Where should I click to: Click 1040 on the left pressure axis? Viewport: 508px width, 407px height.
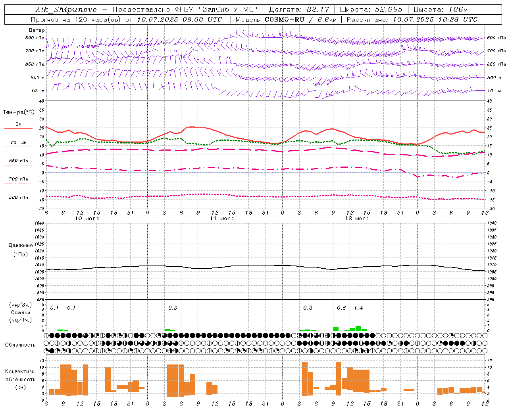point(40,223)
